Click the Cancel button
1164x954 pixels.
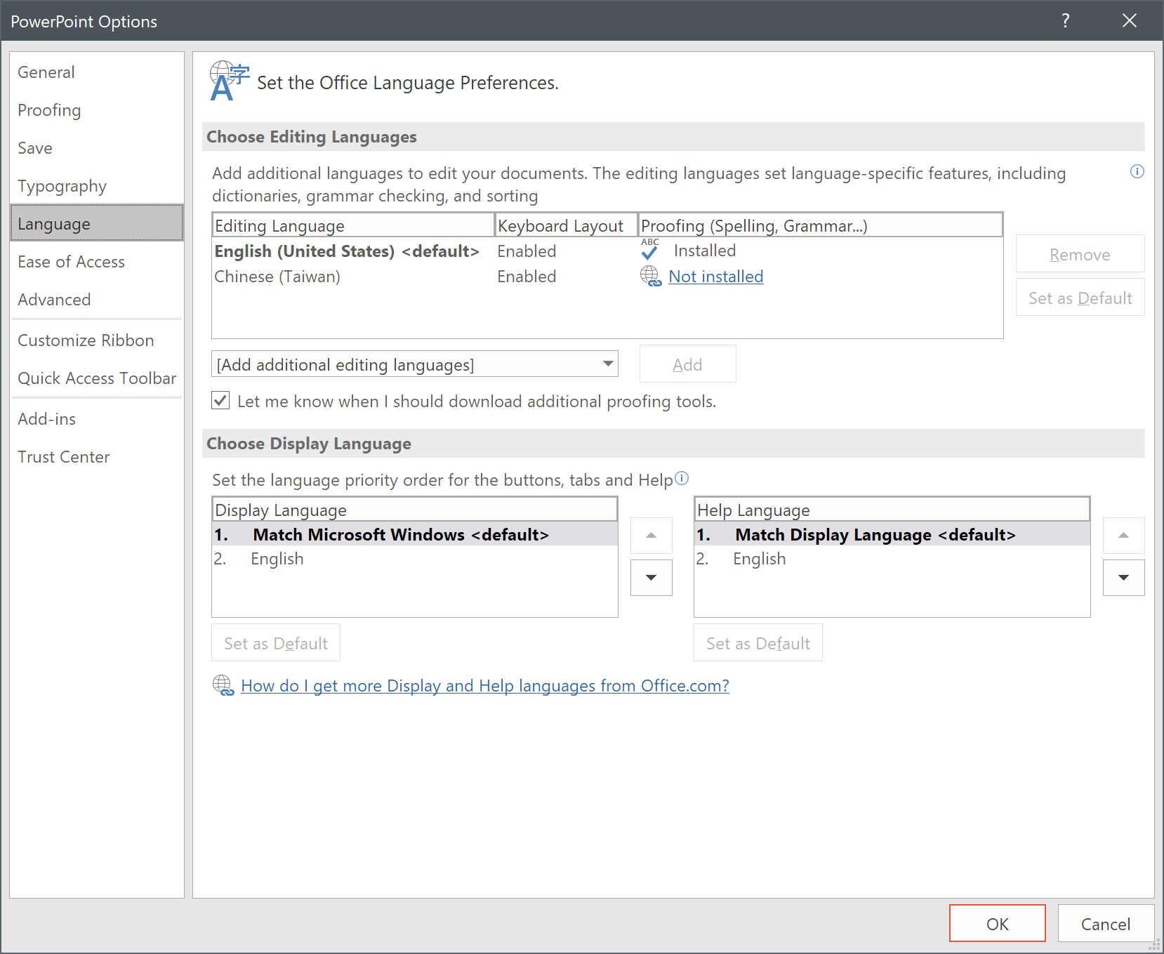[1106, 924]
